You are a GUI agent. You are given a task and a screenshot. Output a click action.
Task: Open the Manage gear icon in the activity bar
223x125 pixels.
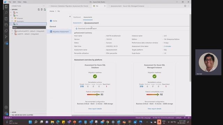[x=6, y=113]
